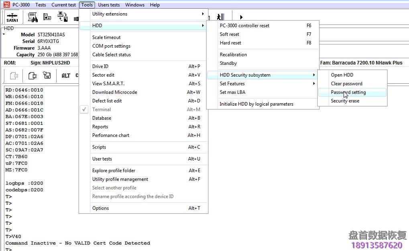Click the SATA1 port selector icon
The height and width of the screenshot is (251, 409).
coord(12,18)
